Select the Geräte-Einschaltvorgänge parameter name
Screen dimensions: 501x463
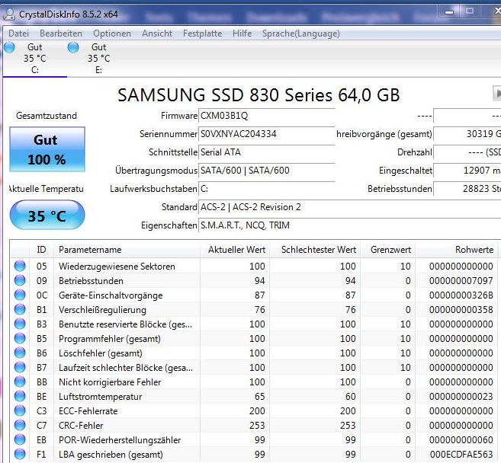coord(111,295)
